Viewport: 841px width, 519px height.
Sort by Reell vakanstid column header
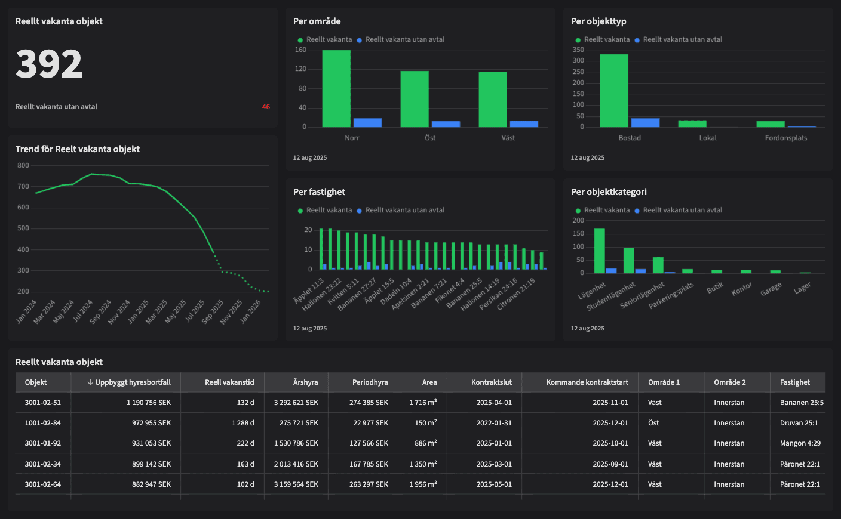229,382
